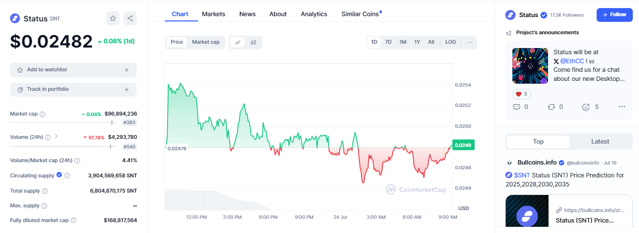Image resolution: width=639 pixels, height=233 pixels.
Task: Click Add to watchlist button
Action: click(73, 70)
